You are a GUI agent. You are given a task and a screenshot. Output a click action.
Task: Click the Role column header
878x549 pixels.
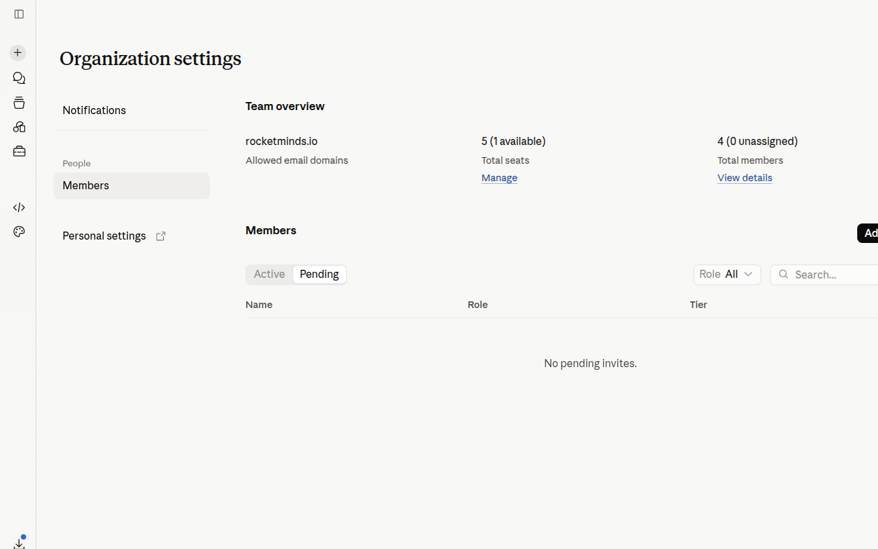(478, 305)
